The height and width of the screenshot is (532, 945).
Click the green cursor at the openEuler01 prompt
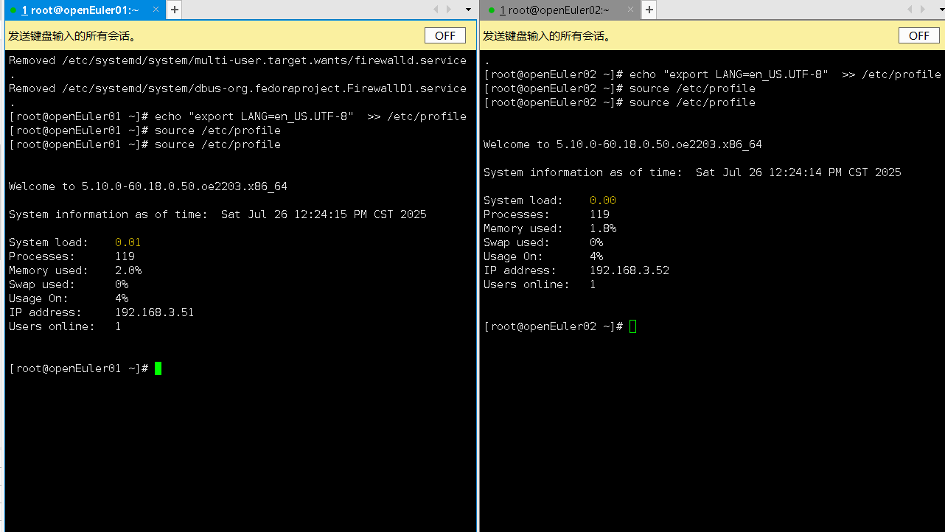[x=158, y=368]
